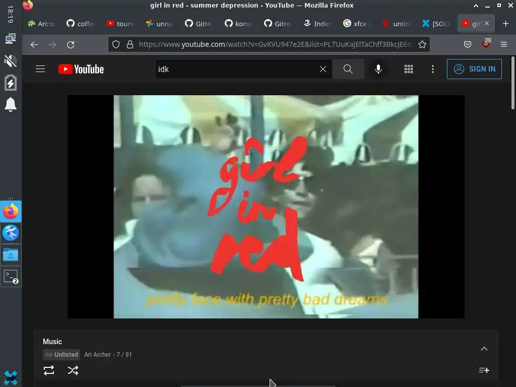Image resolution: width=516 pixels, height=387 pixels.
Task: Open the YouTube apps grid
Action: (x=408, y=69)
